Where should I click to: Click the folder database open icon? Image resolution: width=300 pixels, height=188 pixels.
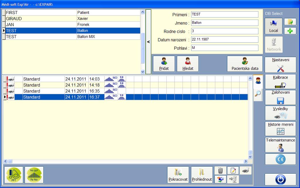point(290,22)
